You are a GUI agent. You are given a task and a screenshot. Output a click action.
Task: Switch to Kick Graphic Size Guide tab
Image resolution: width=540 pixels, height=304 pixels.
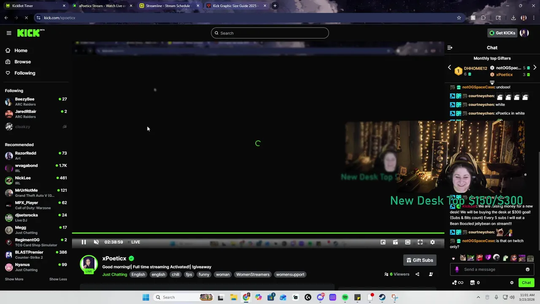pyautogui.click(x=236, y=6)
